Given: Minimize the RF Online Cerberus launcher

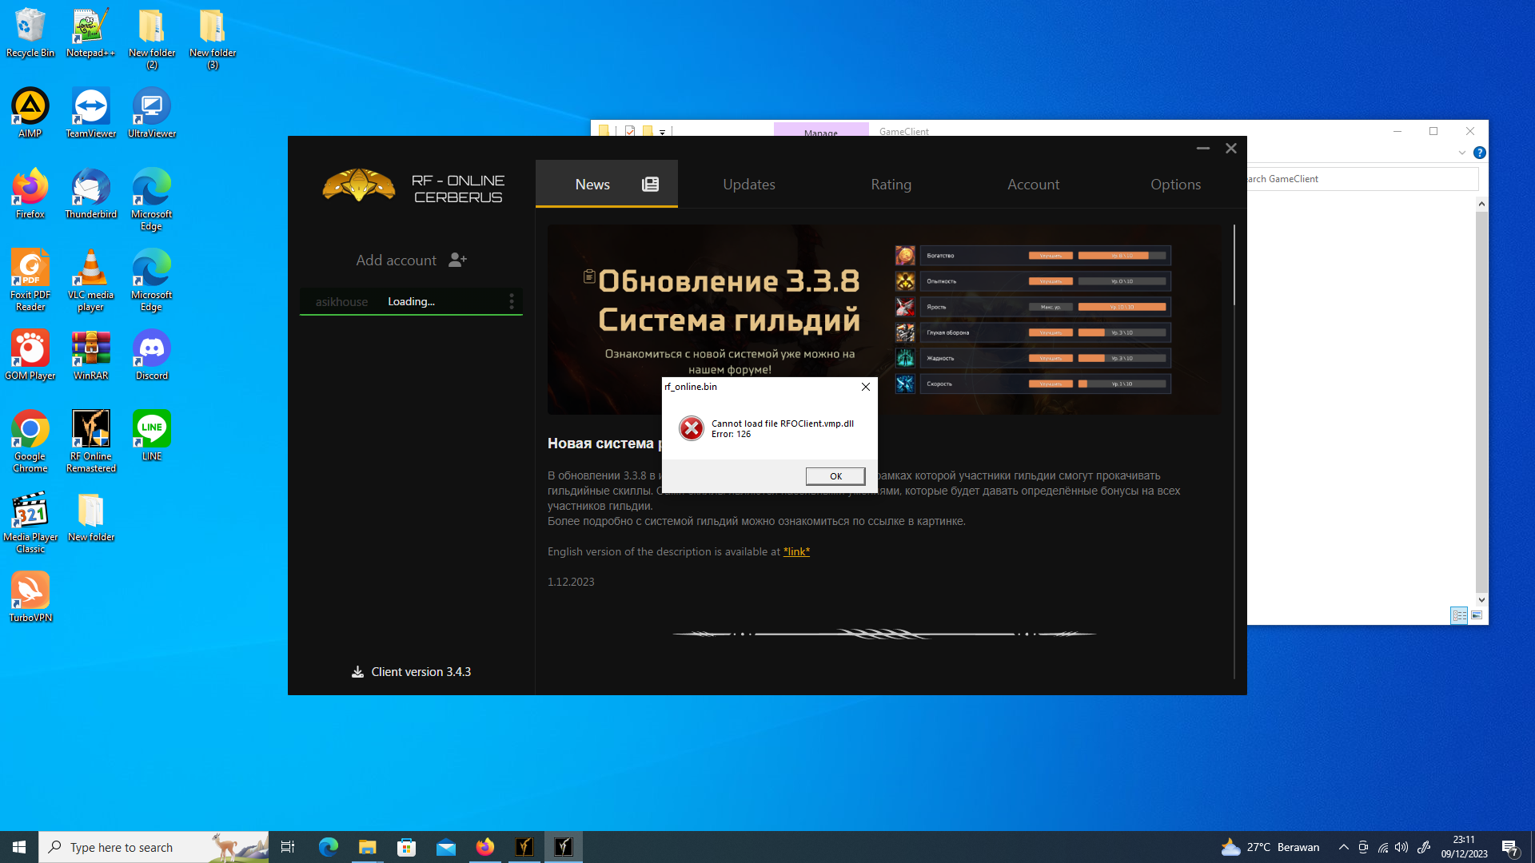Looking at the screenshot, I should click(1203, 149).
